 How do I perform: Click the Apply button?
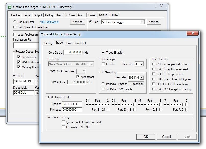(187, 137)
